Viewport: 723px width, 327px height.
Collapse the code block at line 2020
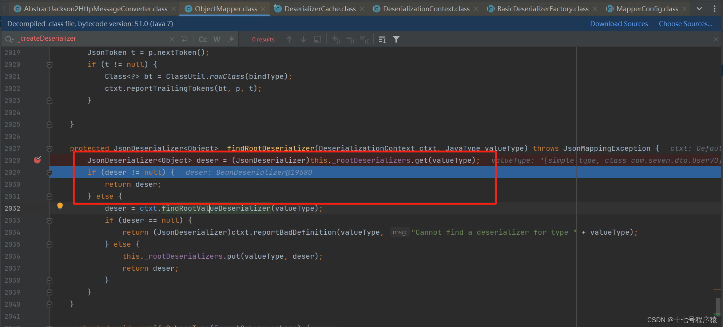49,65
